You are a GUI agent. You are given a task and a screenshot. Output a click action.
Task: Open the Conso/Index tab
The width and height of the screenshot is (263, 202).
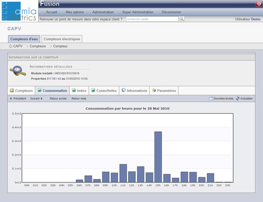(x=104, y=90)
